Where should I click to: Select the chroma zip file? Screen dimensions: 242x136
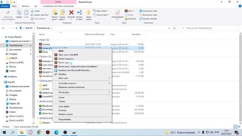click(46, 44)
